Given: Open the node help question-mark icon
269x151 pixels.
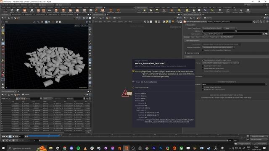Looking at the screenshot, I should click(x=267, y=22).
